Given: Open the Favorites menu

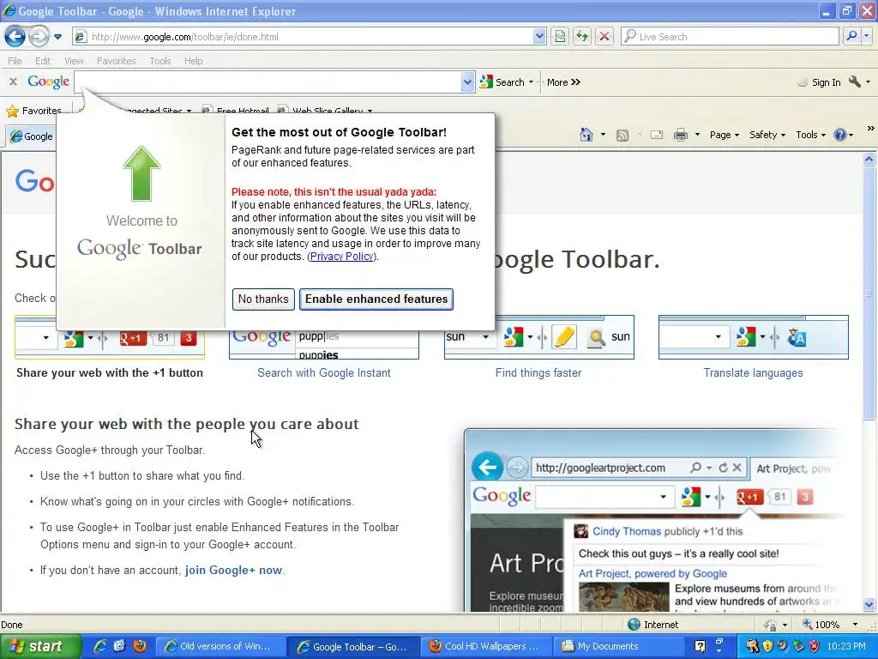Looking at the screenshot, I should click(x=116, y=61).
